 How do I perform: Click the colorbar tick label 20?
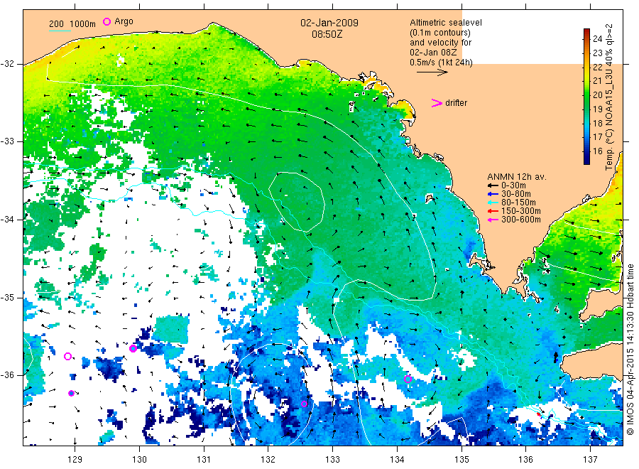pos(597,95)
